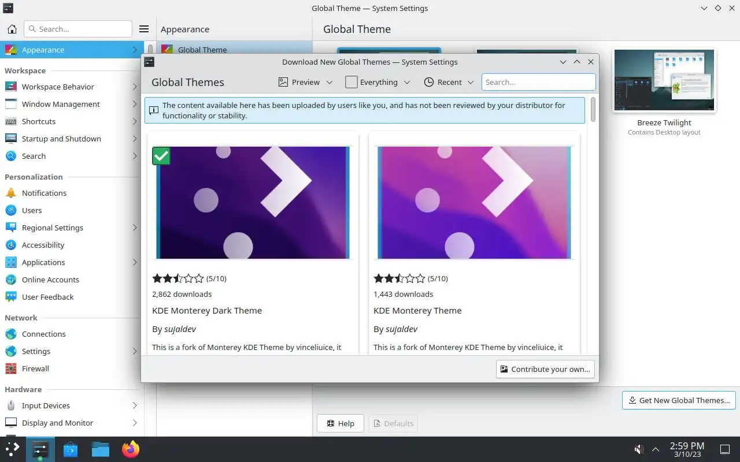Click author sujaldev of KDE Monterey Theme
Screen dimensions: 740x462
(402, 329)
